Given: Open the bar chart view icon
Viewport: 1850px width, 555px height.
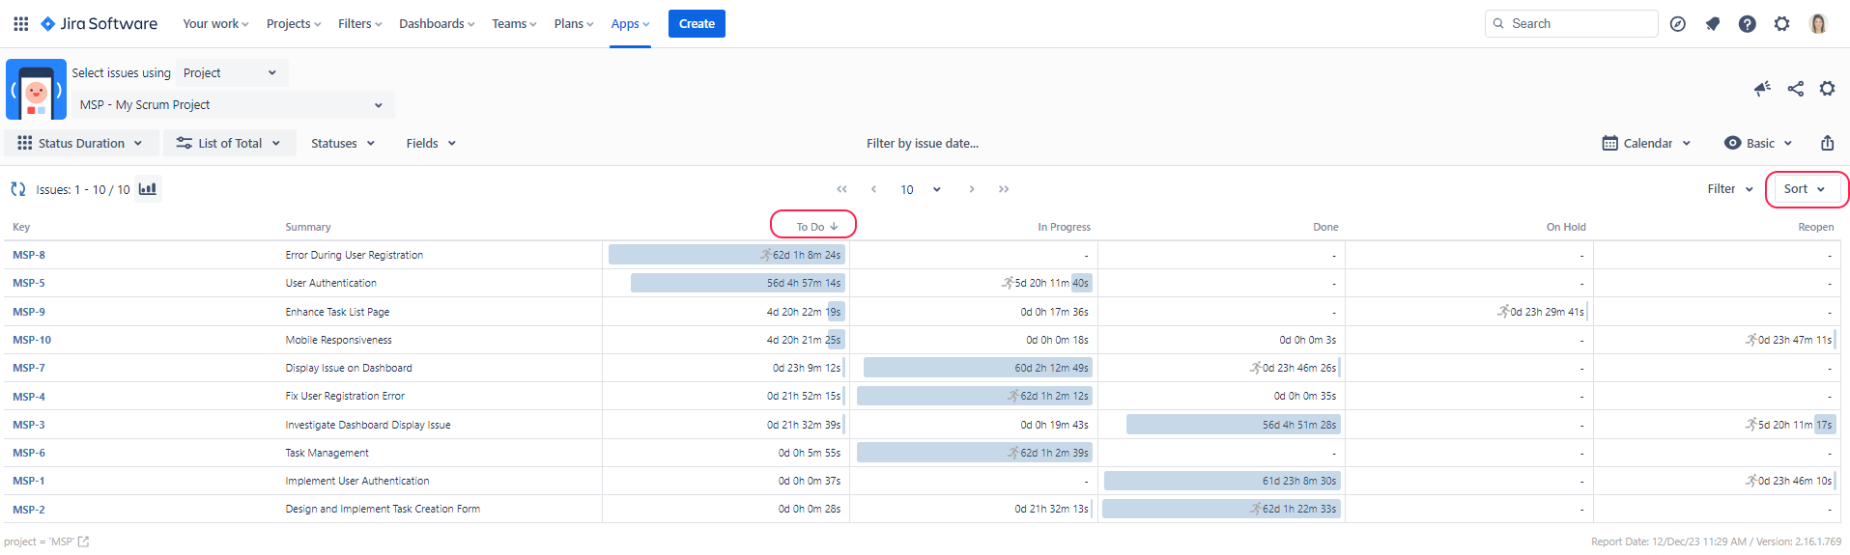Looking at the screenshot, I should coord(148,189).
